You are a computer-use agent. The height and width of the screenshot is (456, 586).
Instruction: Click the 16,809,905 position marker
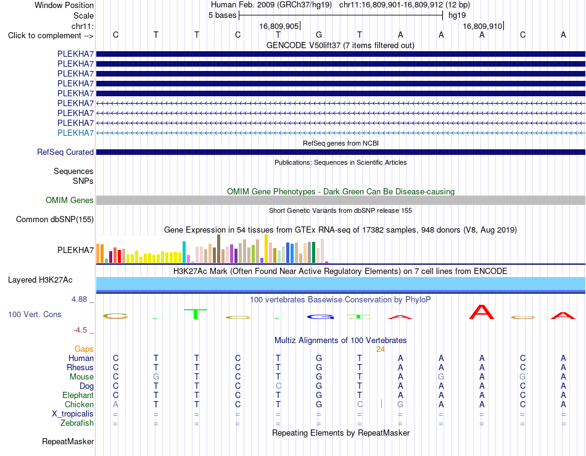coord(279,26)
